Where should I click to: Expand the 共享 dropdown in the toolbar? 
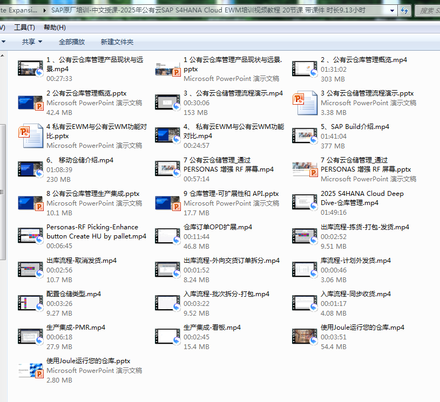click(32, 42)
